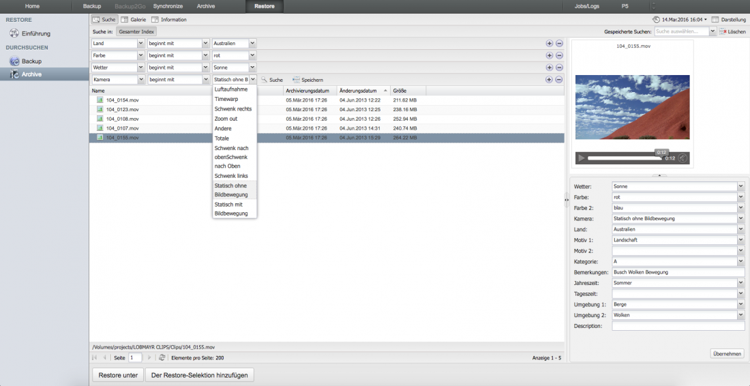
Task: Click the magnifier Suche button beside the Kamera filter
Action: point(271,80)
